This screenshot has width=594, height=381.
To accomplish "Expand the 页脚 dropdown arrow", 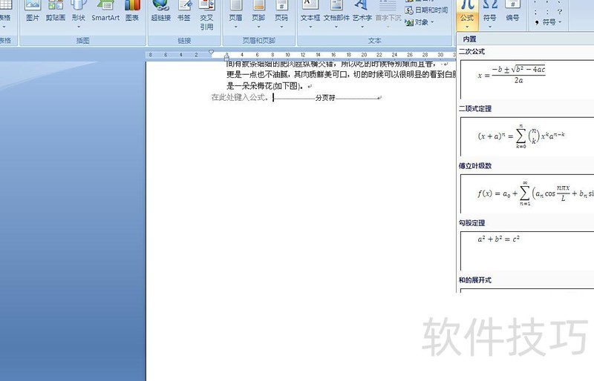I will [258, 27].
